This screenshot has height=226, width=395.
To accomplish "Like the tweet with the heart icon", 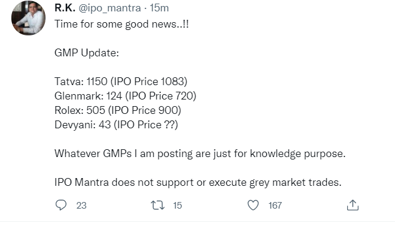I will click(253, 205).
